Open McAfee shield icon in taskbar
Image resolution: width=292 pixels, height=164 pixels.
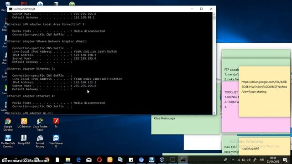click(x=151, y=160)
